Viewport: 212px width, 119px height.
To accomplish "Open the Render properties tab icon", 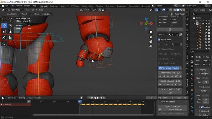I will point(192,61).
